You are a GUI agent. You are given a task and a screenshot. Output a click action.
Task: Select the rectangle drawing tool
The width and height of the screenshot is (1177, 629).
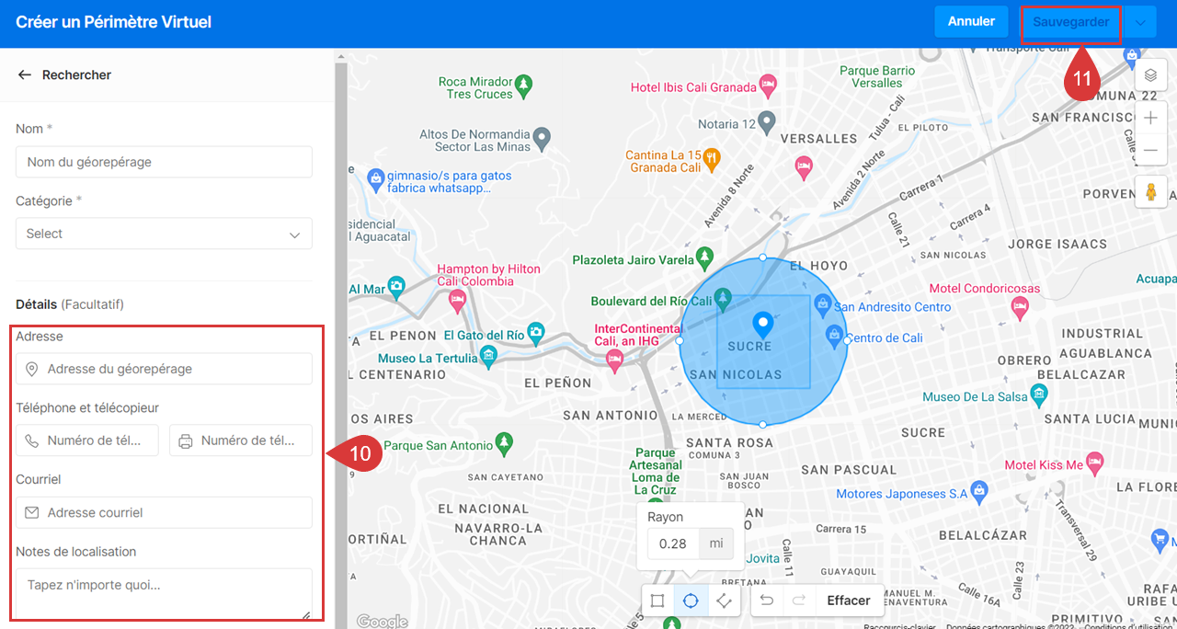pyautogui.click(x=657, y=601)
